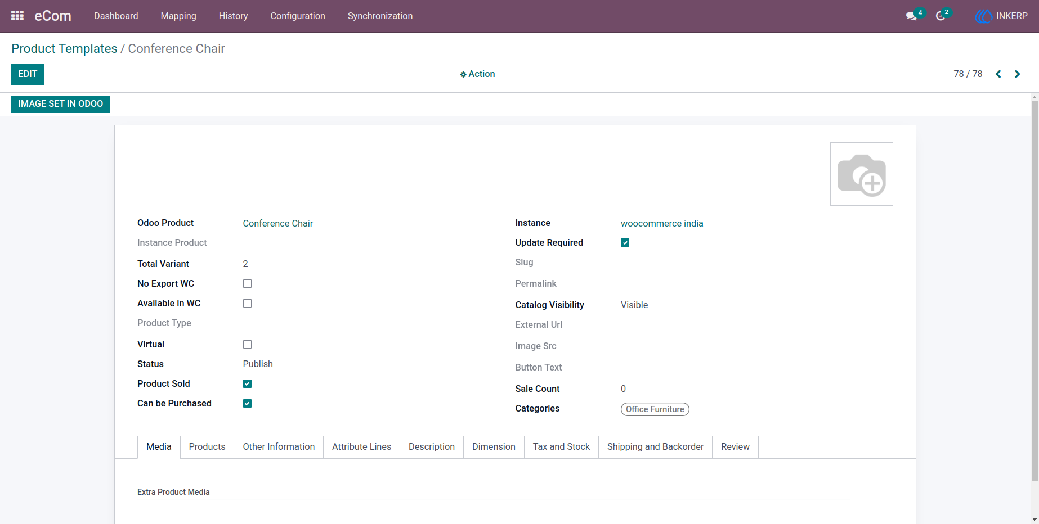Image resolution: width=1039 pixels, height=524 pixels.
Task: Open the apps grid menu icon
Action: tap(17, 16)
